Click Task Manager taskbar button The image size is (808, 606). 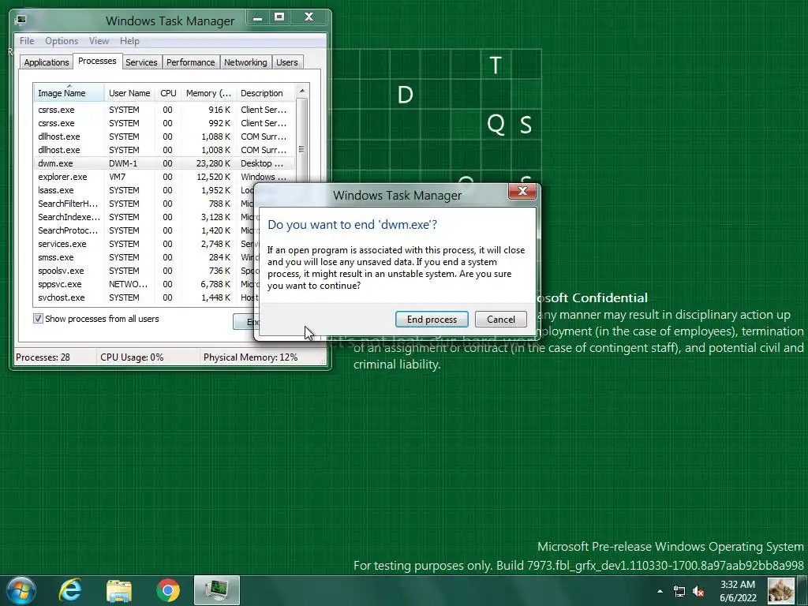tap(217, 590)
